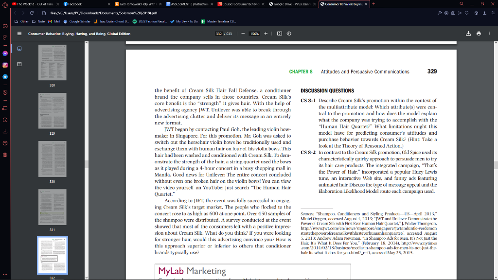Click the zoom percentage field
The height and width of the screenshot is (280, 498).
(254, 34)
